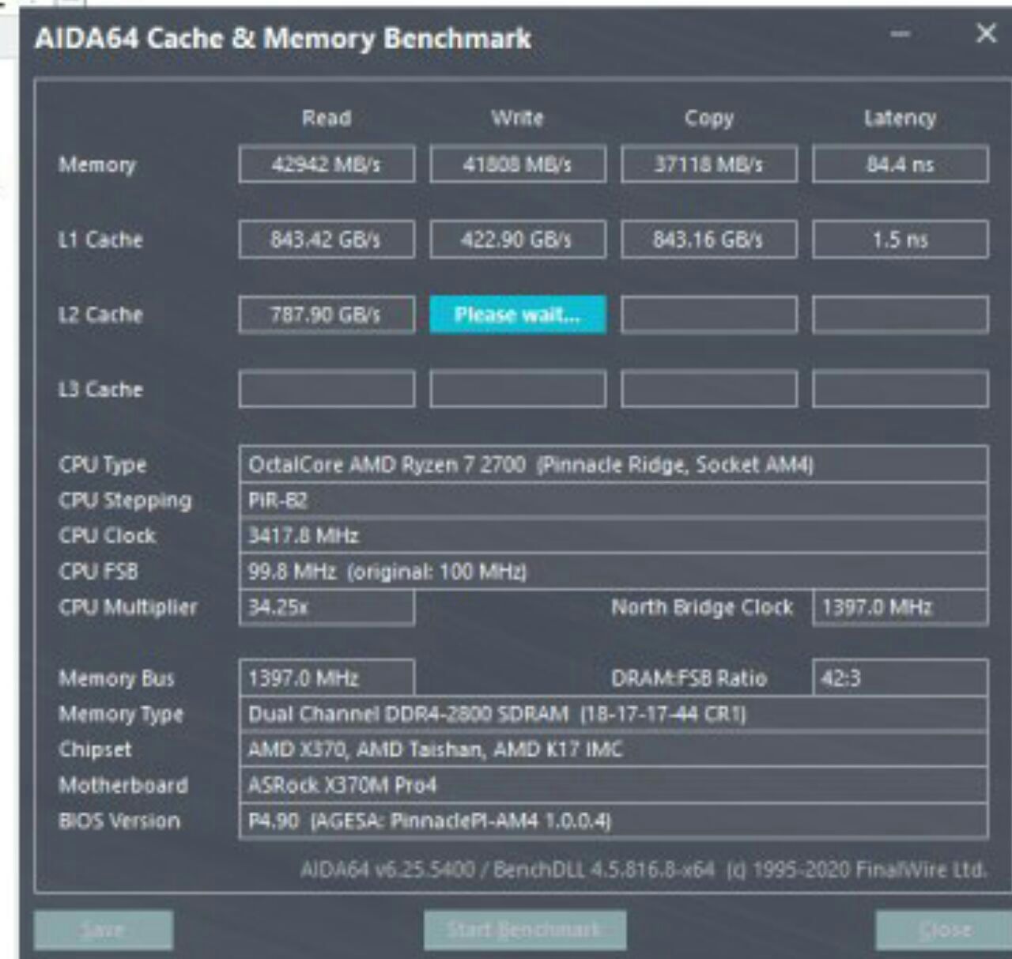1012x959 pixels.
Task: Click the CPU Multiplier label
Action: pos(128,608)
